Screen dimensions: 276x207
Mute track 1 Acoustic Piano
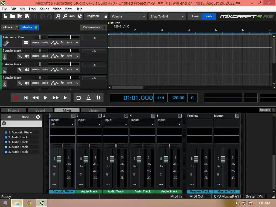[36, 42]
